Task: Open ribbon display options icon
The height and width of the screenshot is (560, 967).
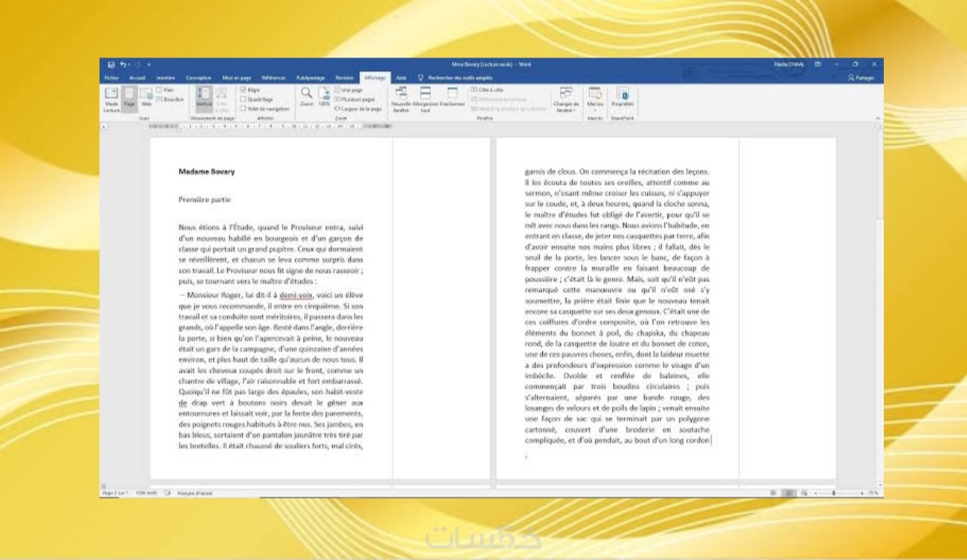Action: pyautogui.click(x=818, y=65)
